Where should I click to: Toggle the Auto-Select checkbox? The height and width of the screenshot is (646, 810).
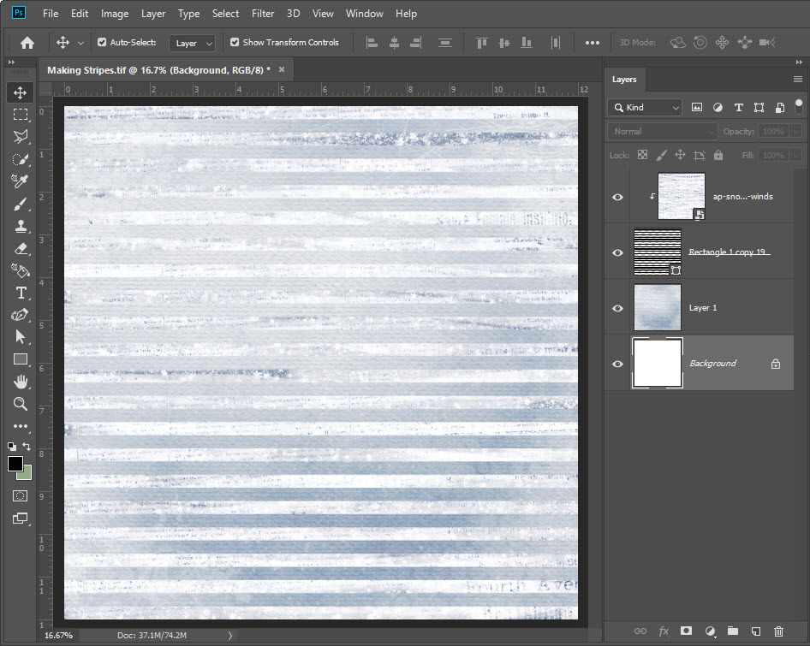click(x=102, y=42)
